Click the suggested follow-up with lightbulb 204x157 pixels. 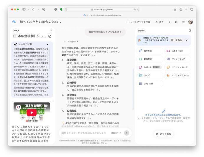coord(91,125)
